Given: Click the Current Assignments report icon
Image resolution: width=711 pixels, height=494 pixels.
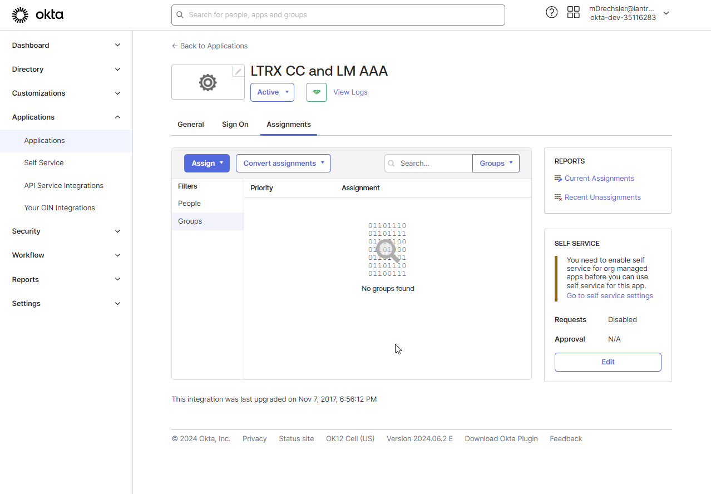Looking at the screenshot, I should (558, 179).
